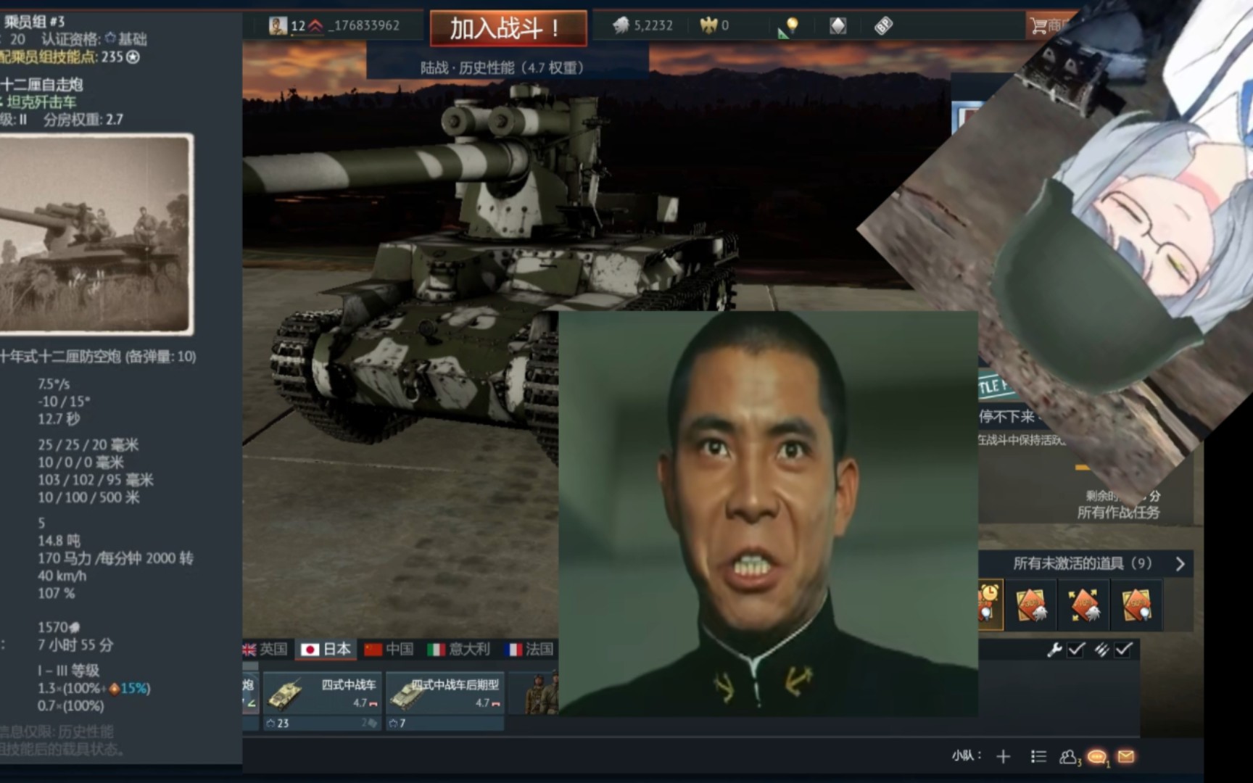Click the 坦克歼击车 vehicle class label

click(41, 102)
